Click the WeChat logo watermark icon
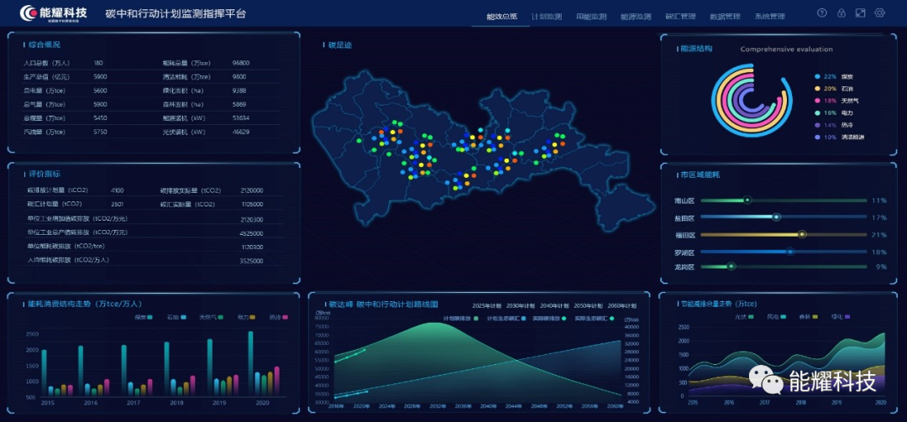The width and height of the screenshot is (907, 422). (768, 381)
